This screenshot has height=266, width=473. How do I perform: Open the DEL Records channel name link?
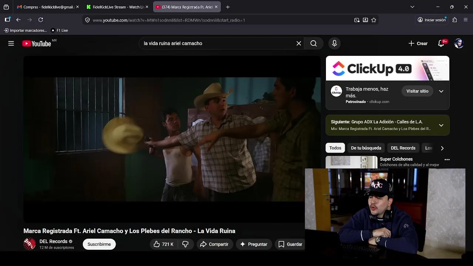point(54,242)
